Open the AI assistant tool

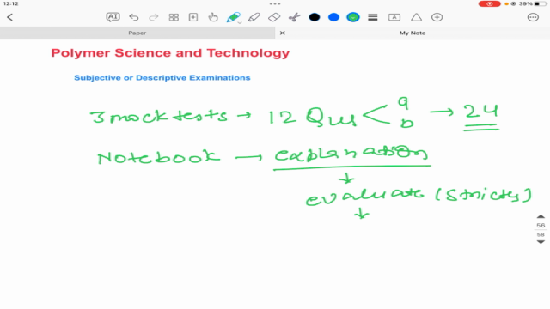point(113,17)
